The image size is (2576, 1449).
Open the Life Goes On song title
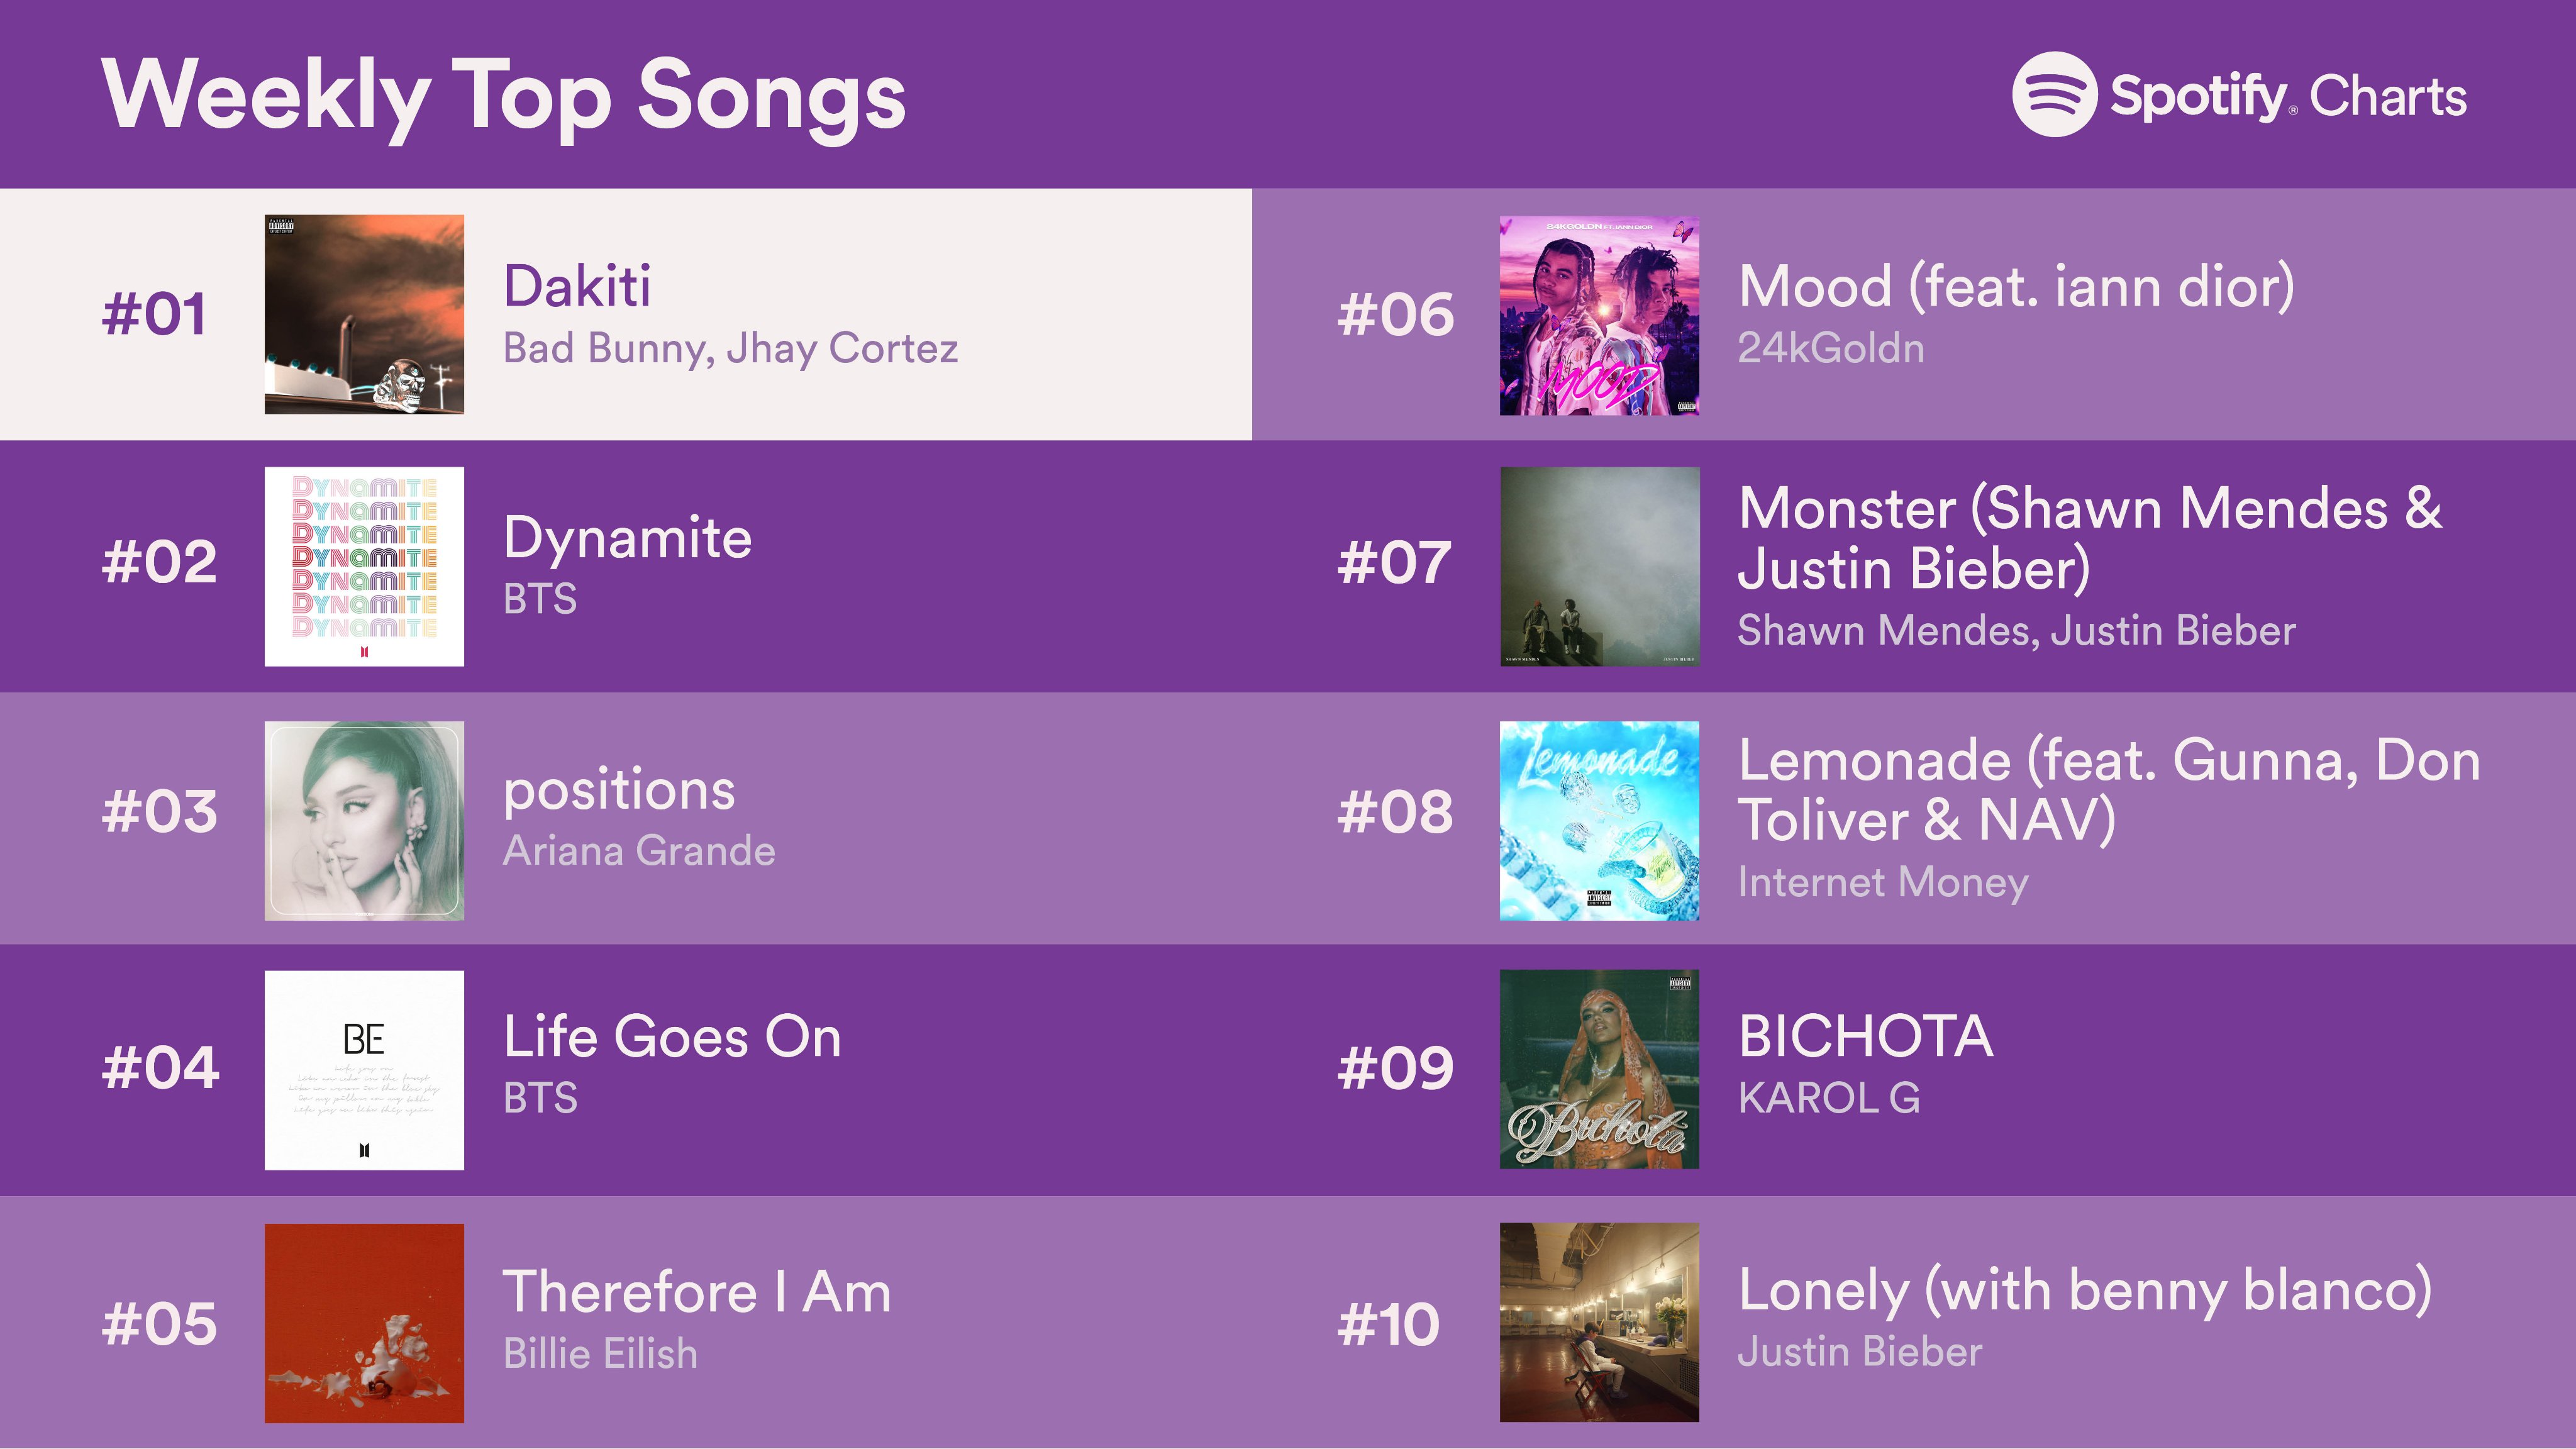point(672,1036)
